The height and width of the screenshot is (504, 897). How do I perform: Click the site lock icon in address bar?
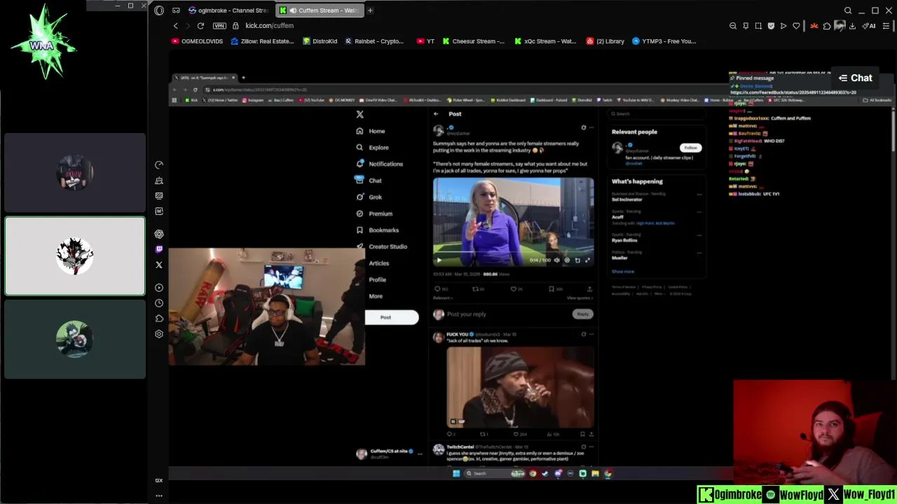pyautogui.click(x=235, y=26)
